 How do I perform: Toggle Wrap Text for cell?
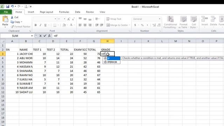[114, 19]
